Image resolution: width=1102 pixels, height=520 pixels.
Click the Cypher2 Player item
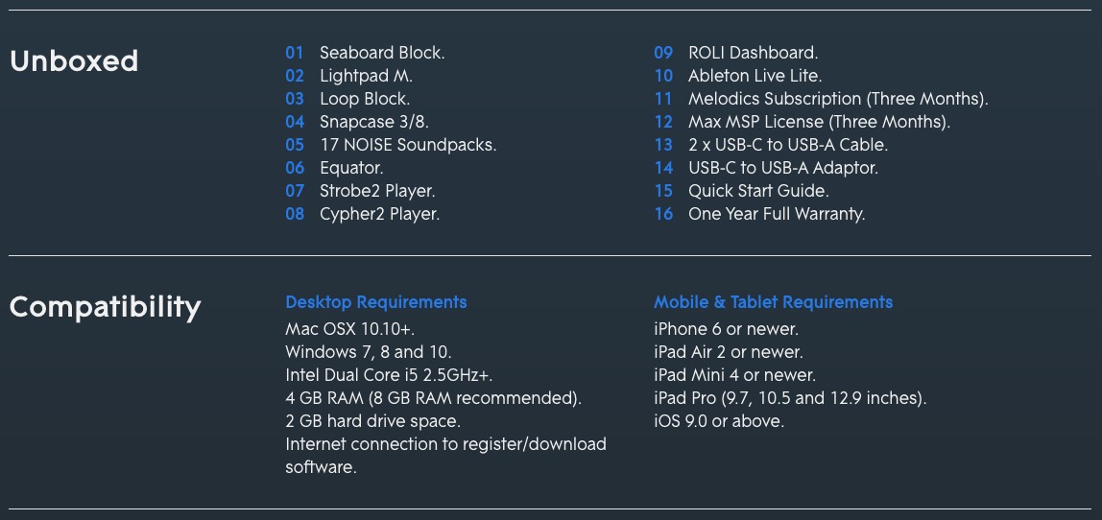point(379,214)
